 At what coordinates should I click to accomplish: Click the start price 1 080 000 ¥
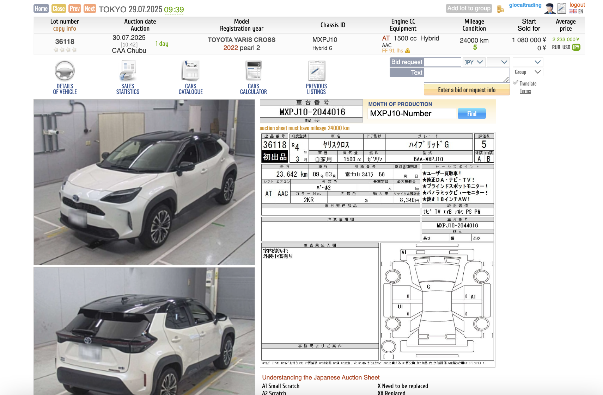point(529,40)
